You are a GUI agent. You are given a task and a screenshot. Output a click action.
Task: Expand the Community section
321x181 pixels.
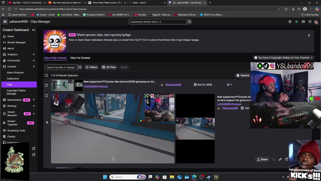[x=34, y=61]
